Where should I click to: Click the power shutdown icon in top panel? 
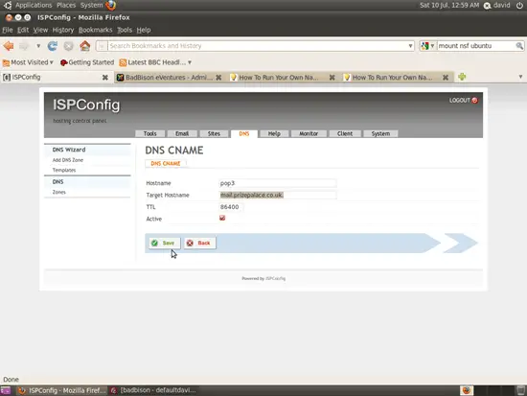point(519,6)
